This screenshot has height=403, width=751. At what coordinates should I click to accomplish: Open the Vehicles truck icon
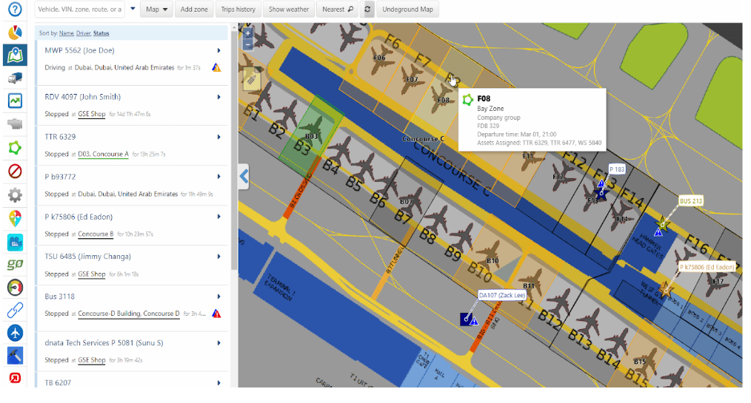click(x=15, y=78)
